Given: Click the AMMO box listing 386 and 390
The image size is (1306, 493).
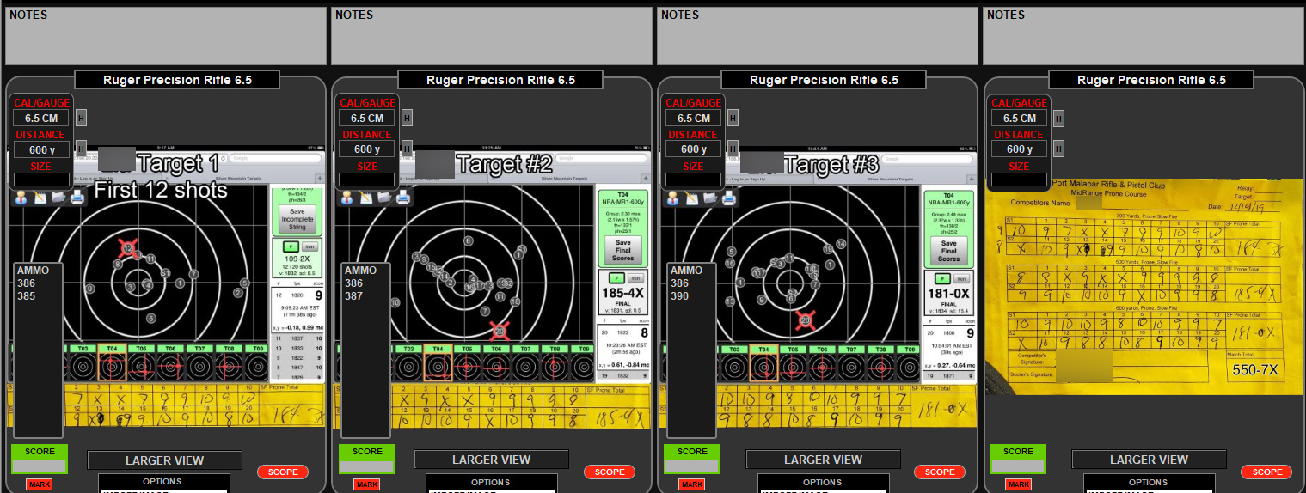Looking at the screenshot, I should pos(691,350).
